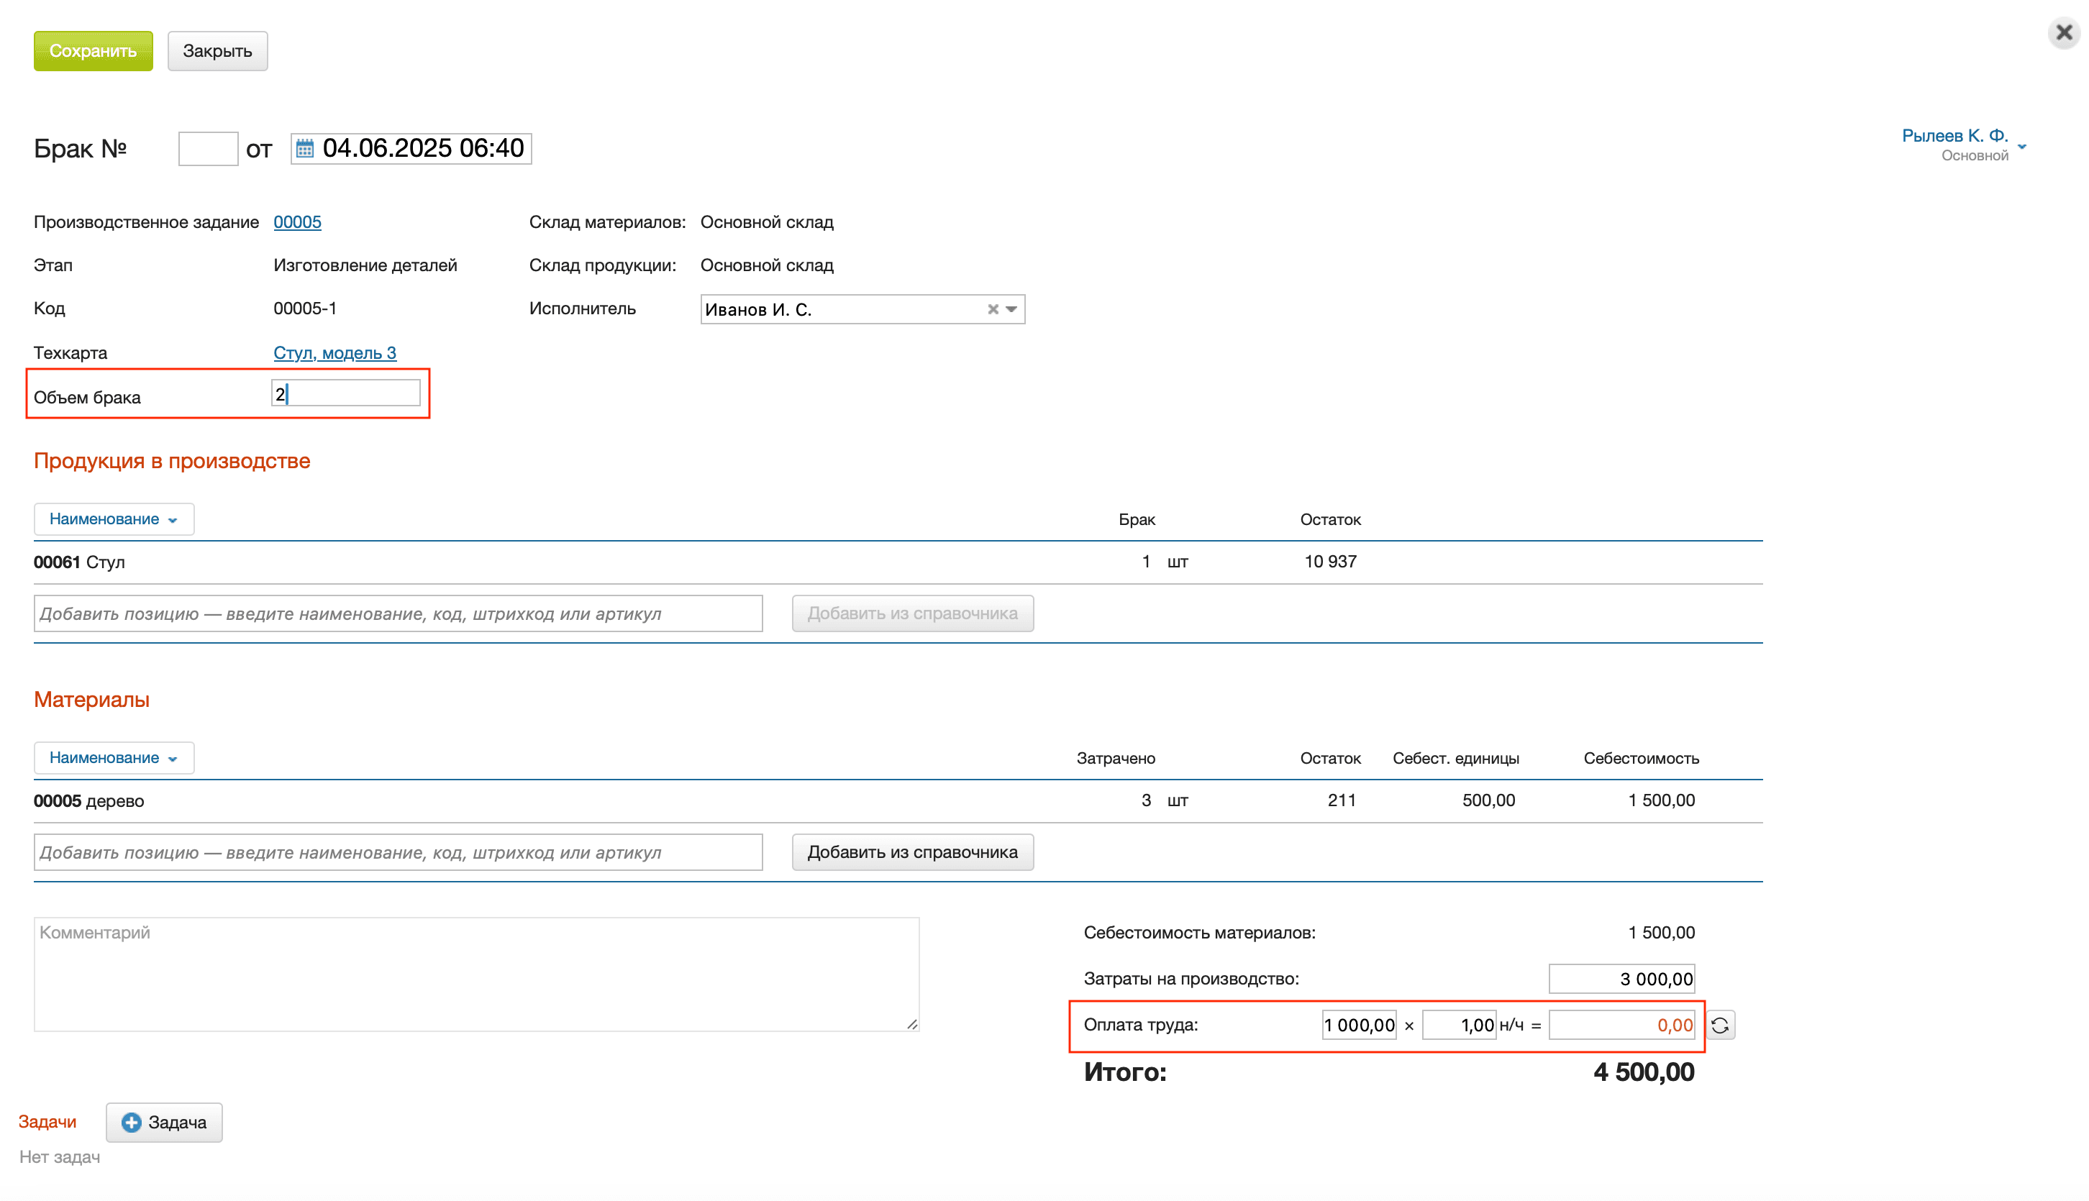Click the plus icon on Задача button
This screenshot has width=2089, height=1201.
tap(131, 1123)
